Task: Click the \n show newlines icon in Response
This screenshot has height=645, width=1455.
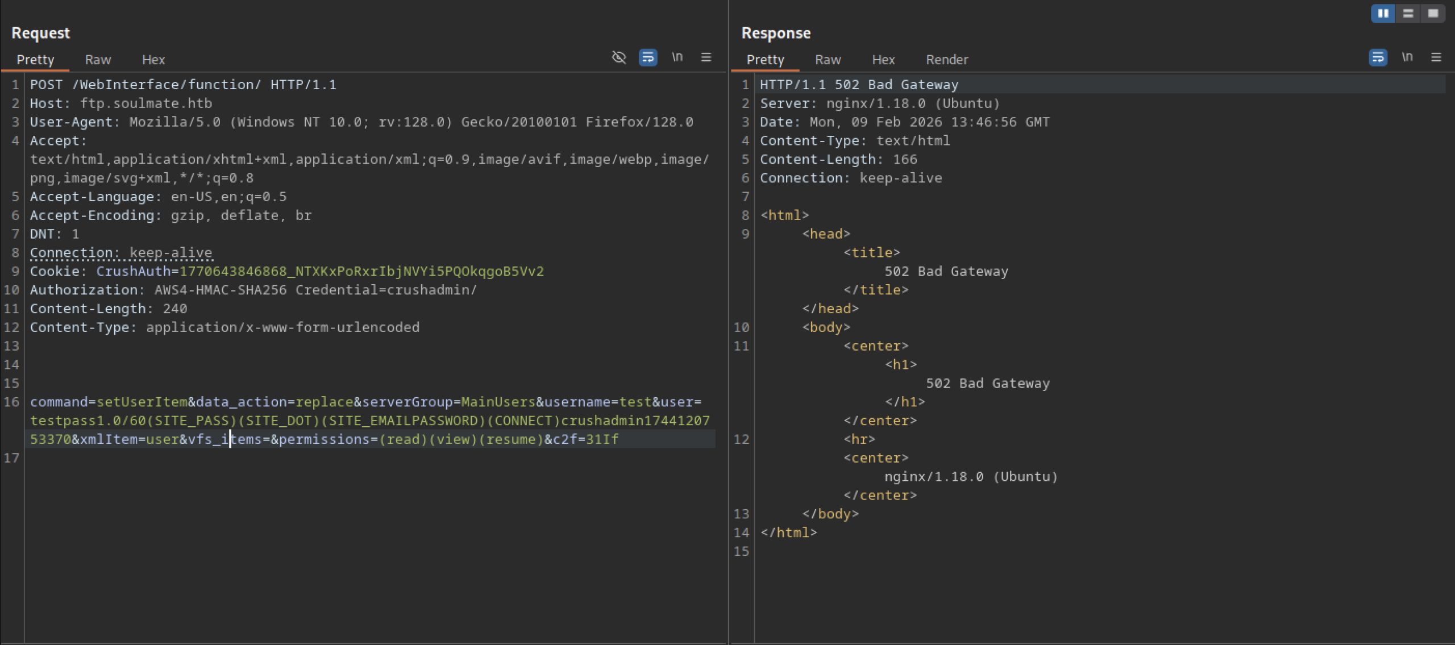Action: 1407,57
